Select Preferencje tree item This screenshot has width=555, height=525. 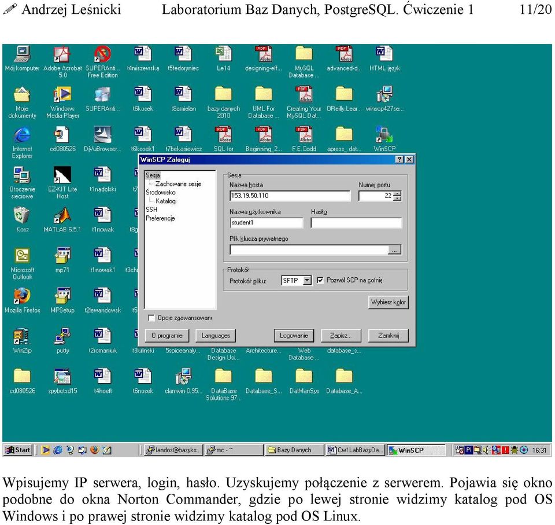click(160, 218)
